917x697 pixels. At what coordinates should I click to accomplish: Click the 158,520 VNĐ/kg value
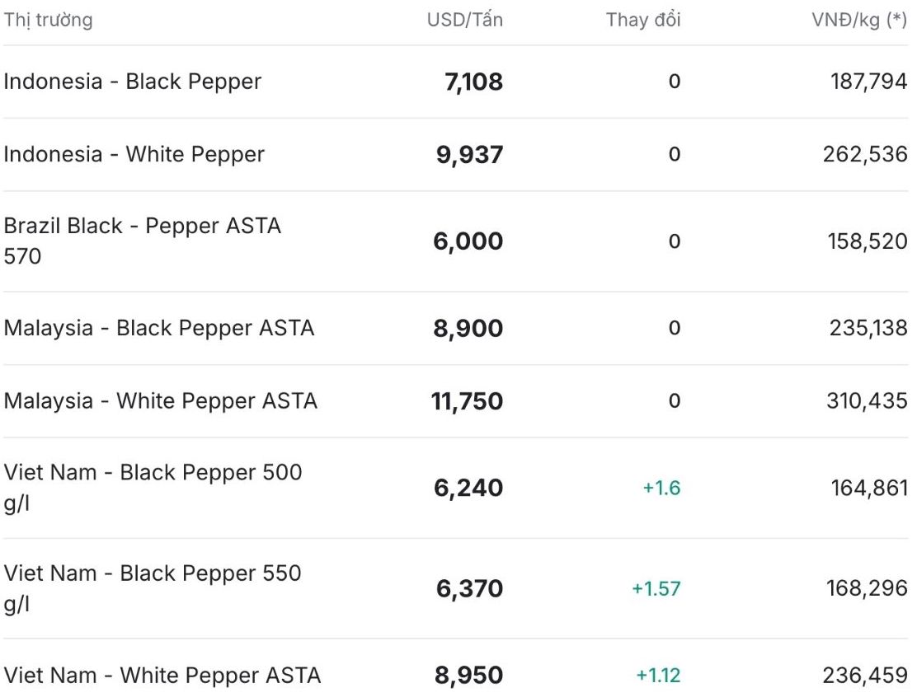pos(868,241)
